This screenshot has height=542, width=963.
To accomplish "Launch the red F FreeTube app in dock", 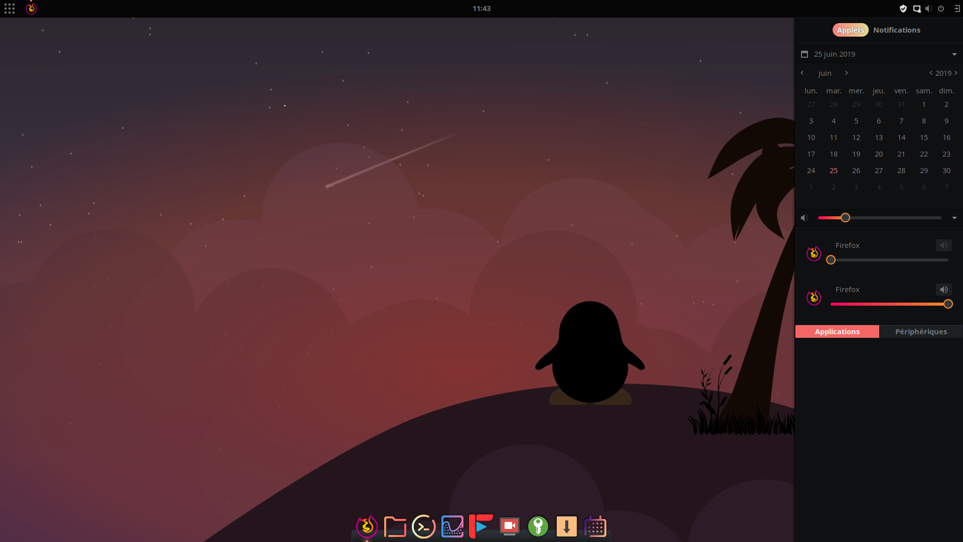I will point(481,526).
